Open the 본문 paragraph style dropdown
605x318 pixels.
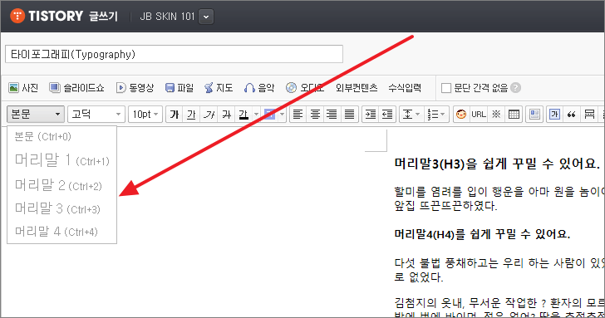[x=36, y=114]
